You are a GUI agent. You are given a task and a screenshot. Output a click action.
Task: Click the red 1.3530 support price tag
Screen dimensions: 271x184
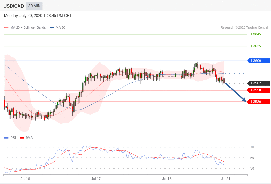[259, 102]
